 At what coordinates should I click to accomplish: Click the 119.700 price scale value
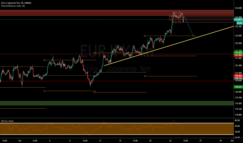click(x=238, y=97)
